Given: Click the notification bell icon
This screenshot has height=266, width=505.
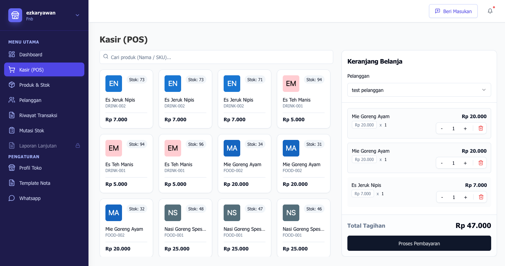Looking at the screenshot, I should click(x=490, y=11).
